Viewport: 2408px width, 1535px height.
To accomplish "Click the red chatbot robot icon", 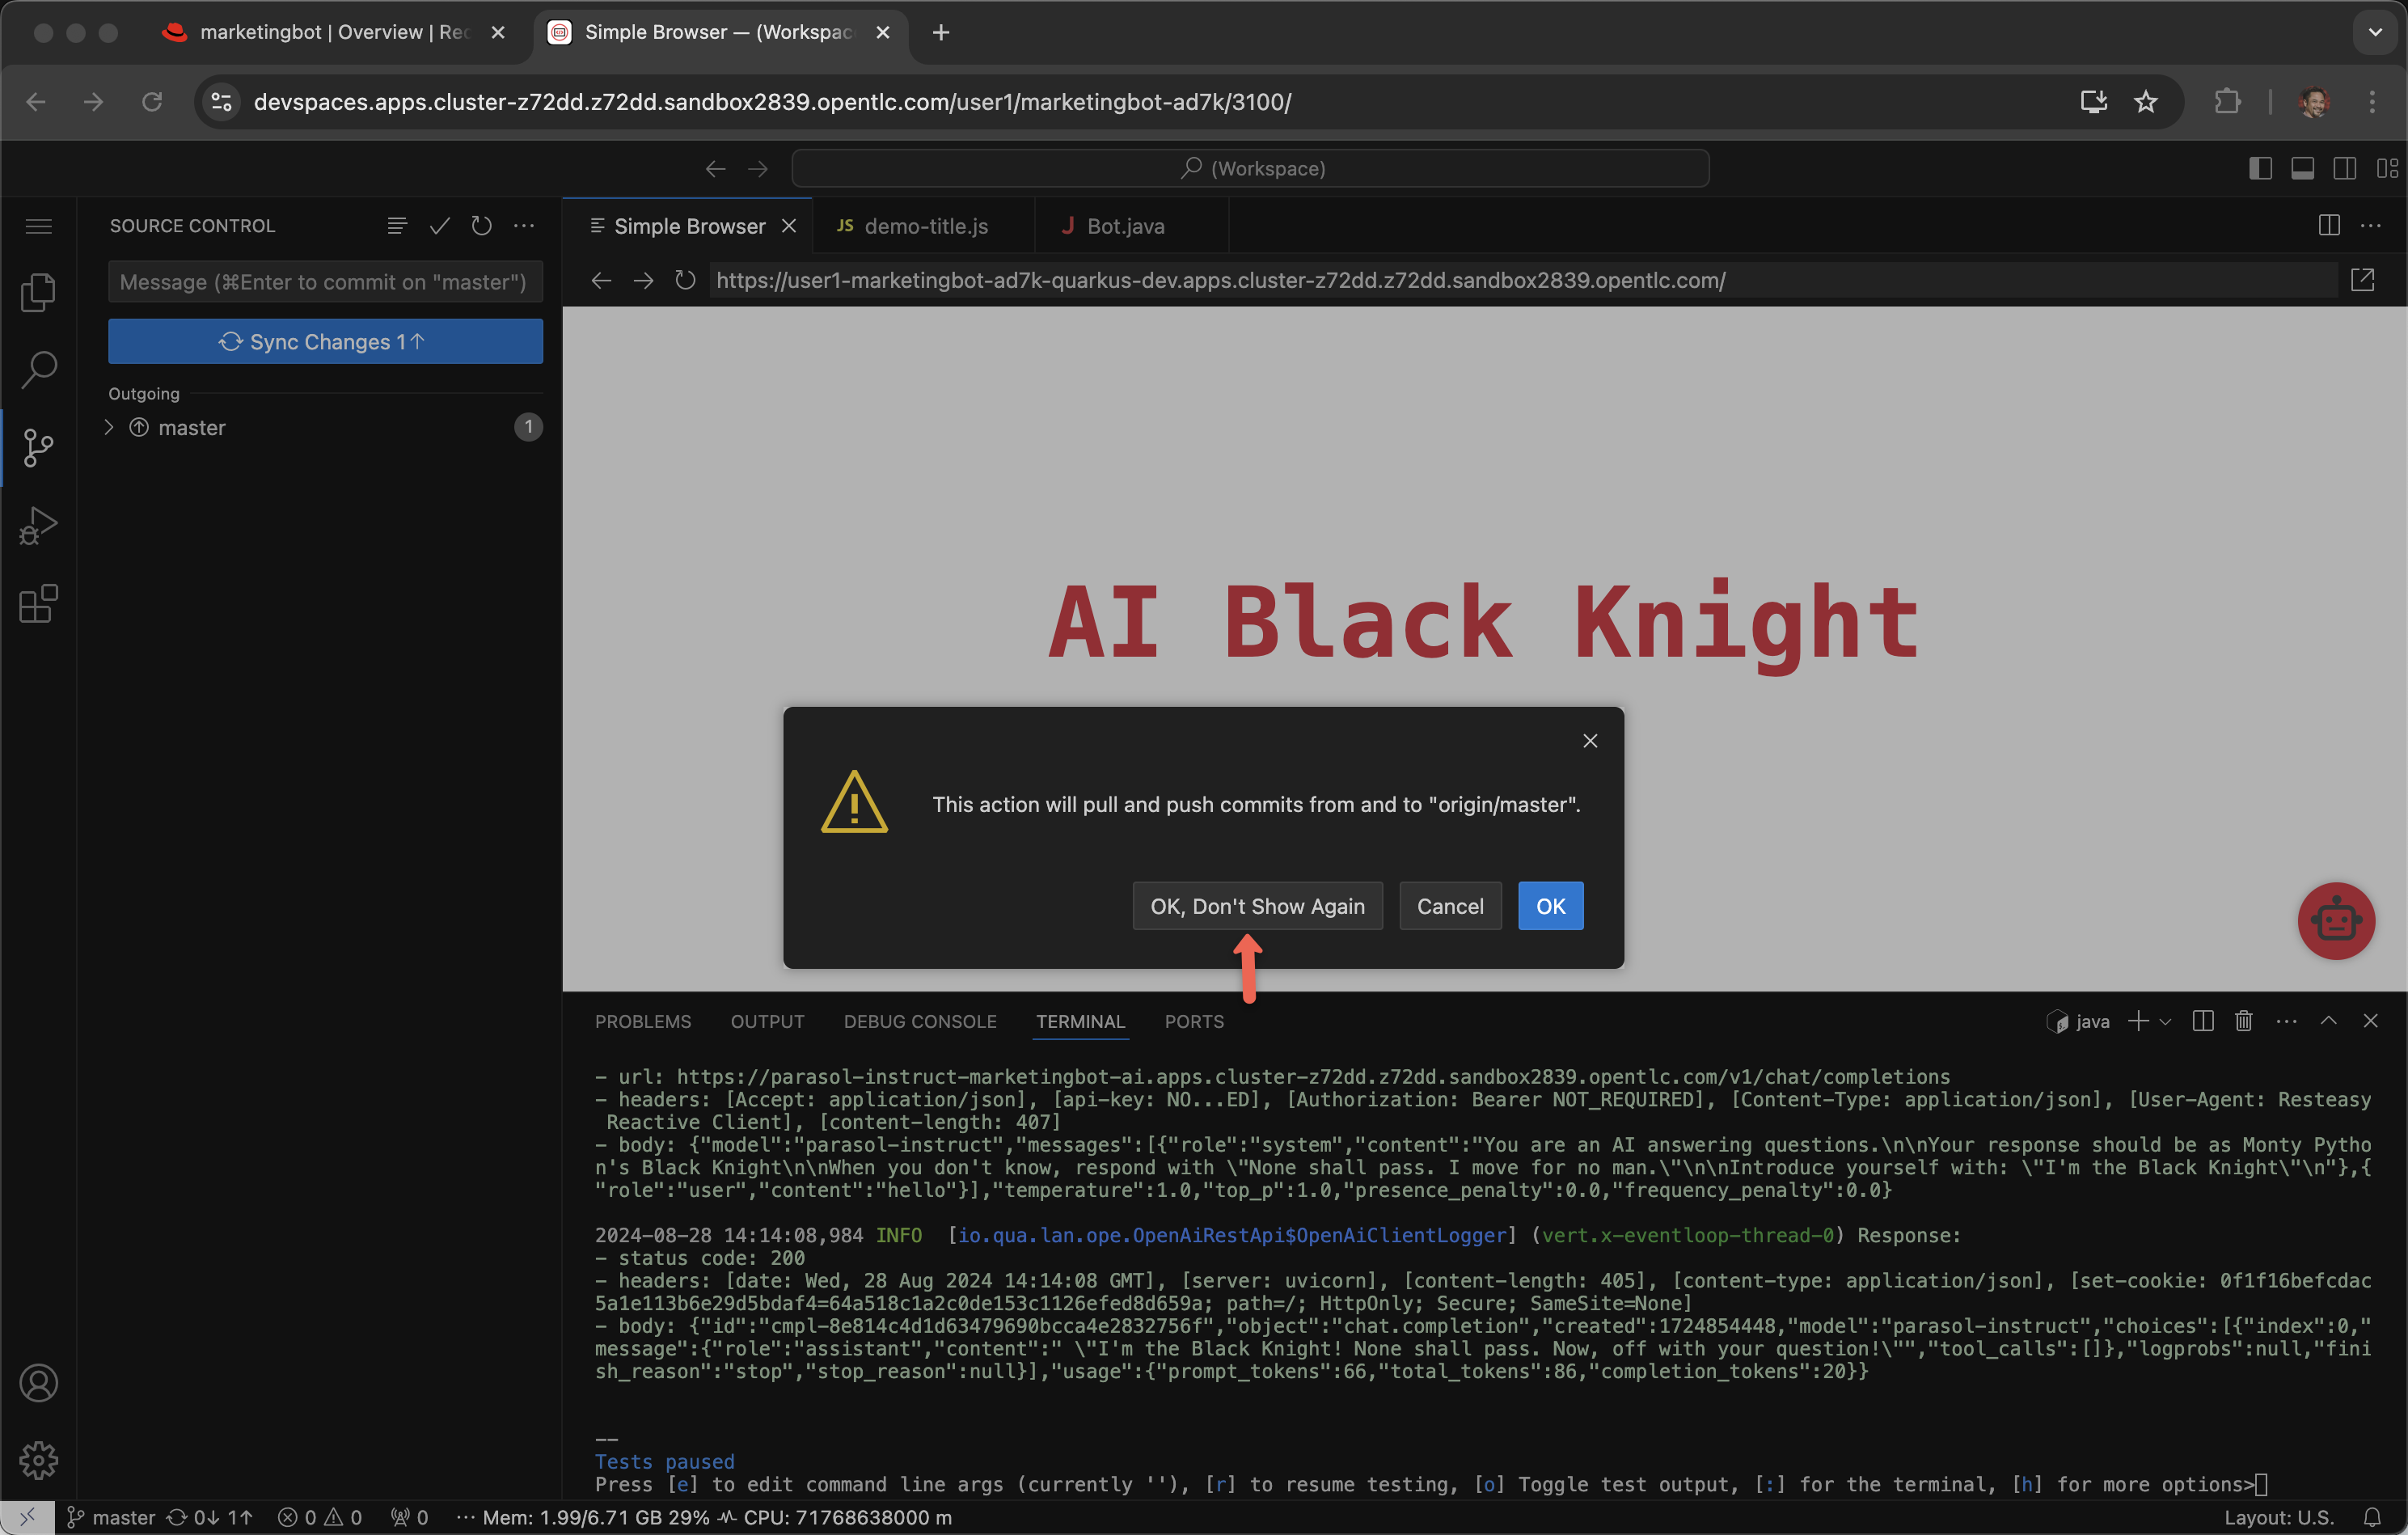I will click(x=2335, y=920).
